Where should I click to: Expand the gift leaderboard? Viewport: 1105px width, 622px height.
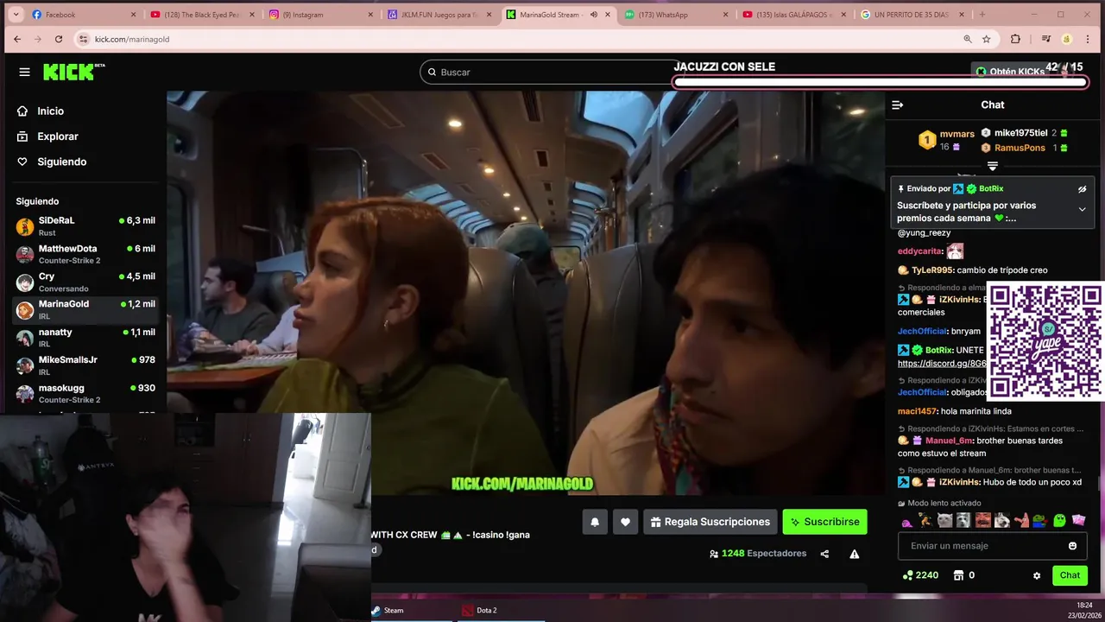(992, 166)
